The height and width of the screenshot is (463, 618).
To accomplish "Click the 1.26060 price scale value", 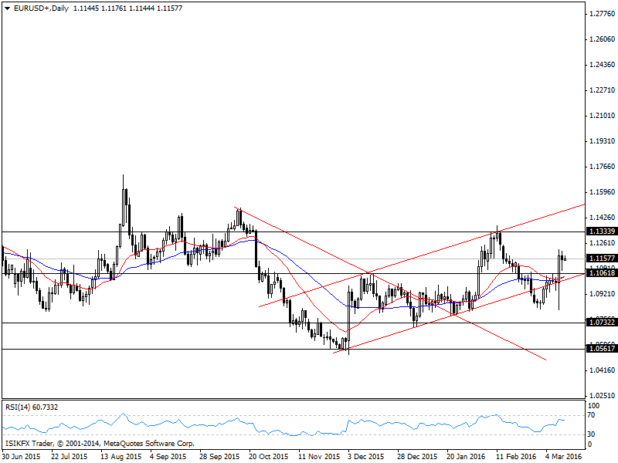I will 602,39.
